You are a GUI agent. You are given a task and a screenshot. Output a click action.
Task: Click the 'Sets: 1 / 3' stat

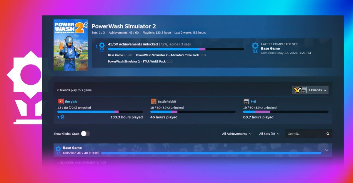pos(98,33)
